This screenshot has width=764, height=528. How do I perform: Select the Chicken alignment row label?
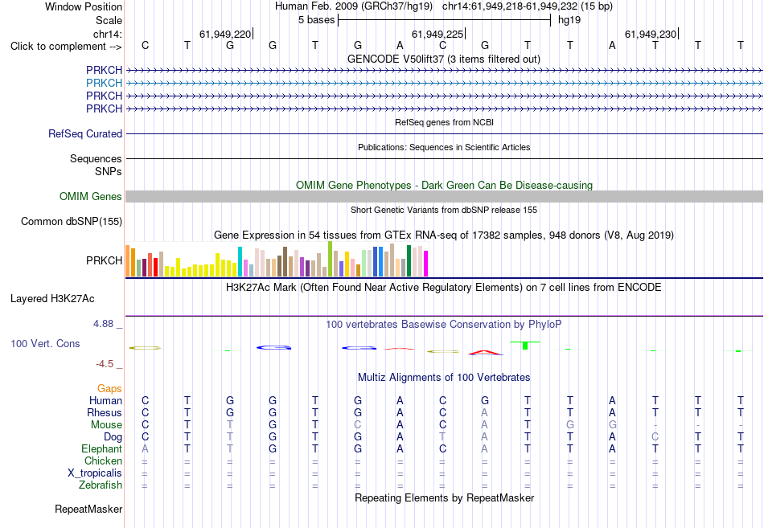pos(103,460)
